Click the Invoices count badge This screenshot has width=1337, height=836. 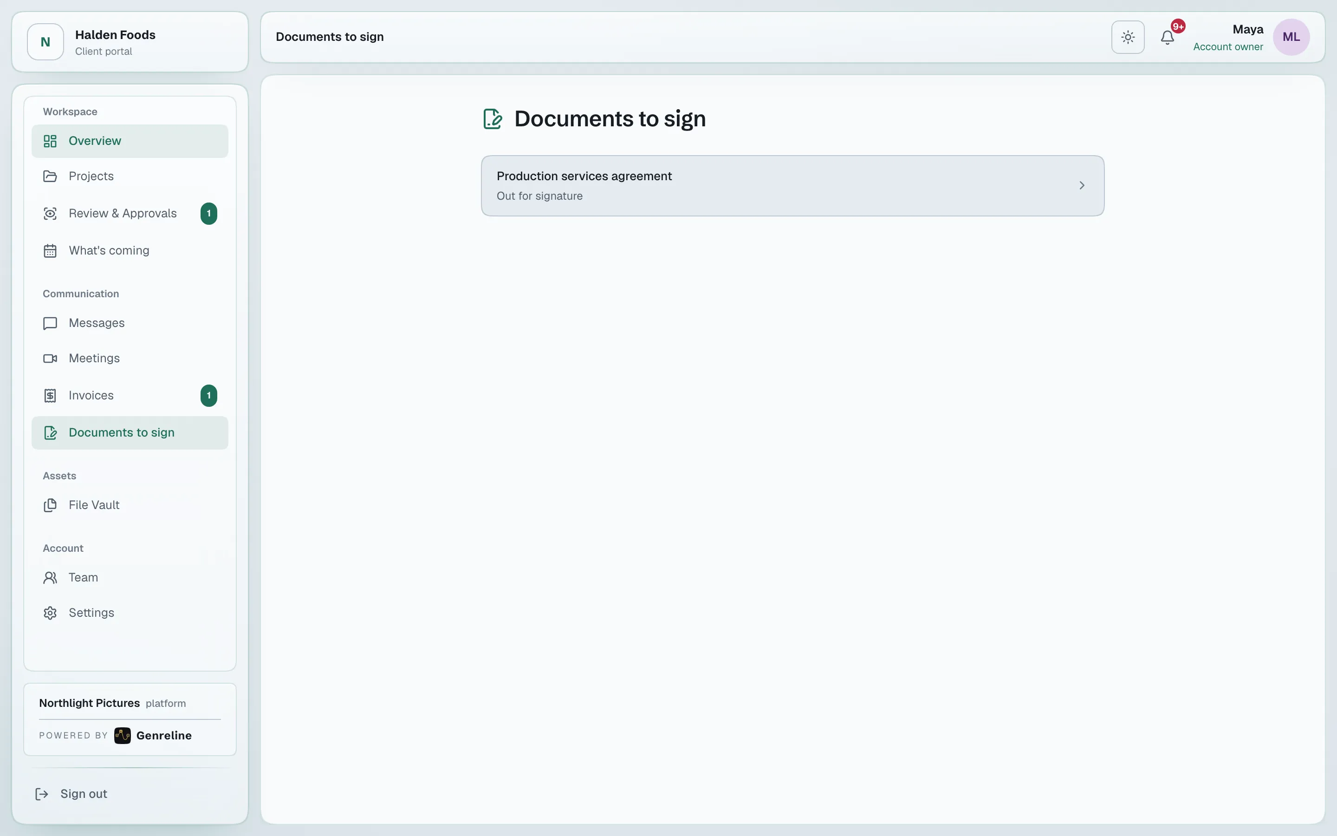point(209,395)
